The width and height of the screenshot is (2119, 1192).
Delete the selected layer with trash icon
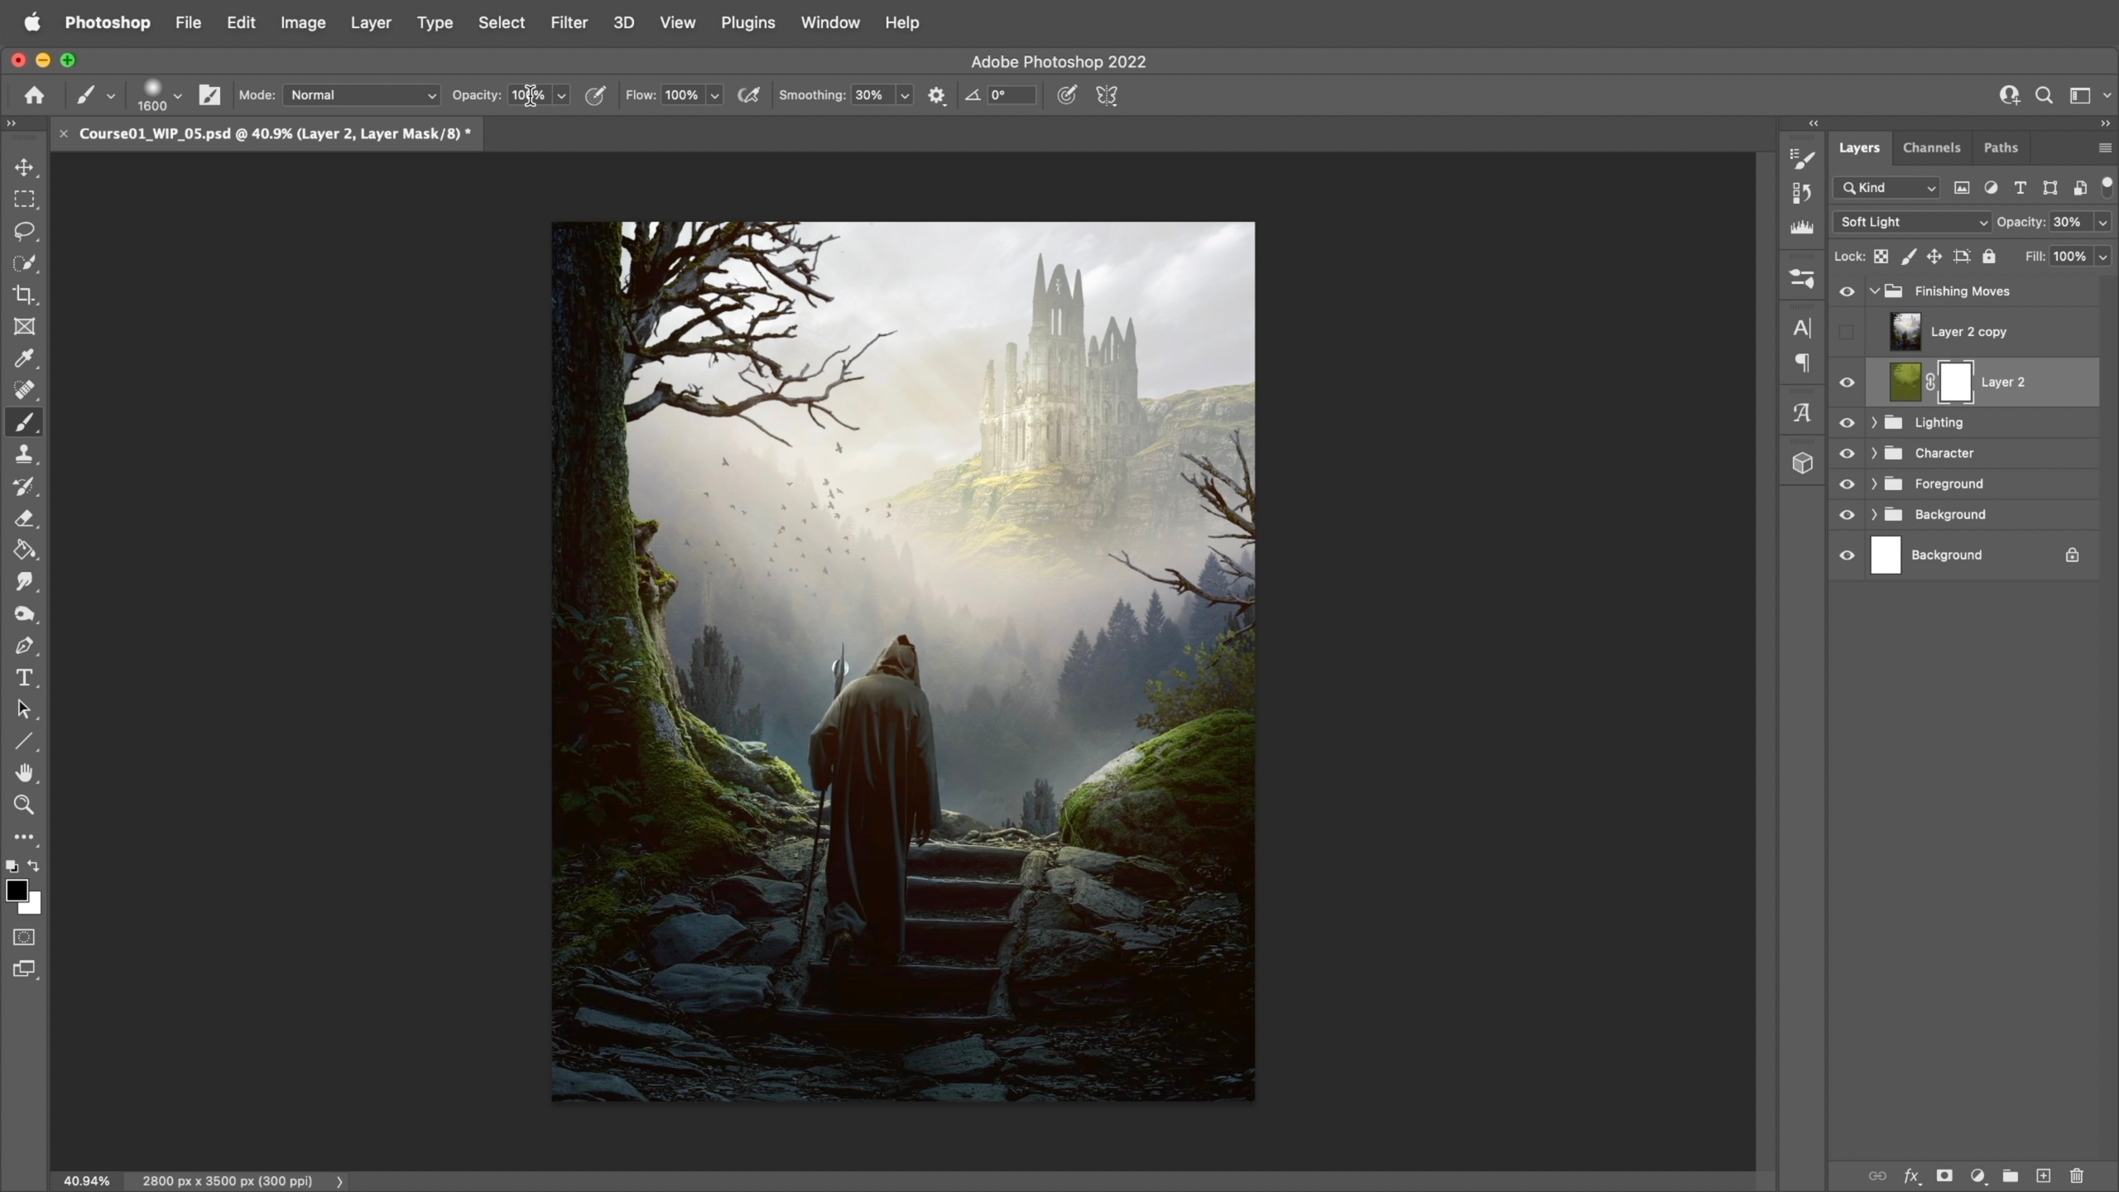coord(2077,1175)
